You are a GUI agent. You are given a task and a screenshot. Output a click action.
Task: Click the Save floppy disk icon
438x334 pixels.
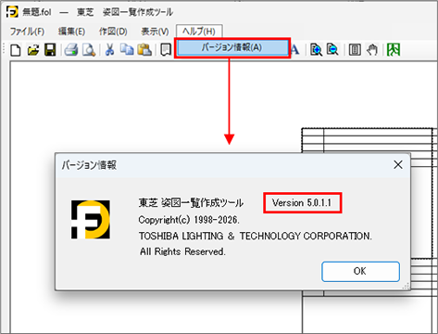click(x=50, y=50)
